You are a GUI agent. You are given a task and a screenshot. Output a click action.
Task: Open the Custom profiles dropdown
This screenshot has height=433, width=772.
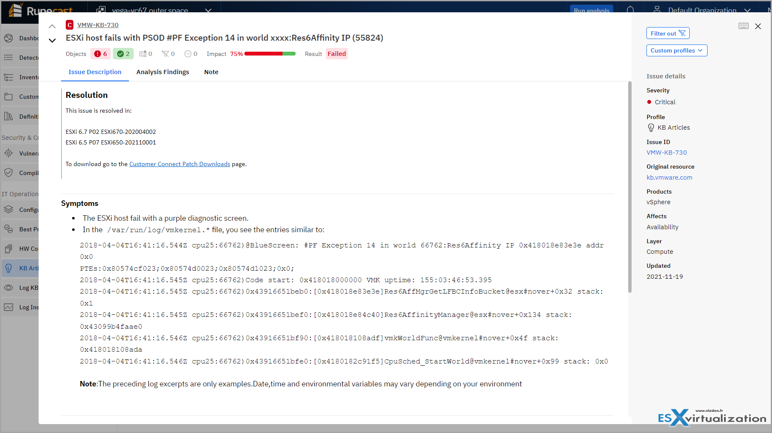pyautogui.click(x=677, y=50)
